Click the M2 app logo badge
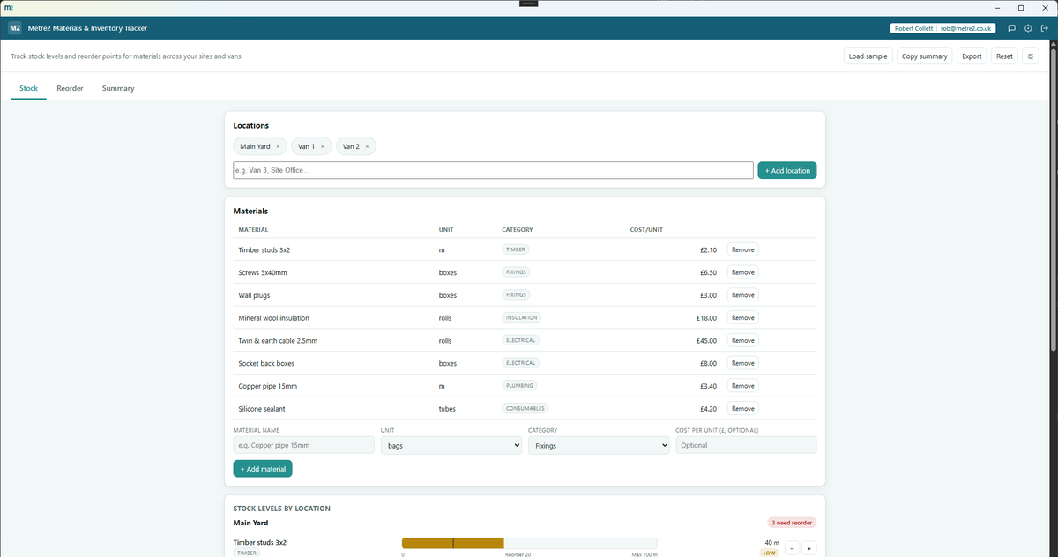The height and width of the screenshot is (557, 1058). point(15,28)
